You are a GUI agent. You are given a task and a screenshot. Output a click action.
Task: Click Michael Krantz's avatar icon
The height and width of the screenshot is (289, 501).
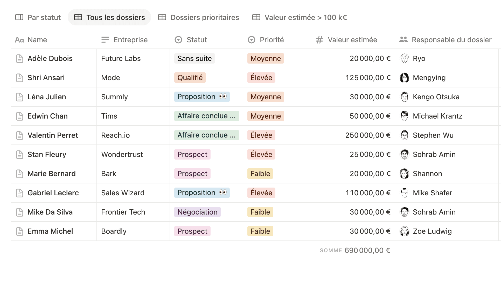tap(404, 116)
